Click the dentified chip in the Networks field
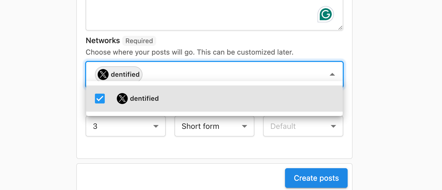This screenshot has width=442, height=190. (119, 74)
